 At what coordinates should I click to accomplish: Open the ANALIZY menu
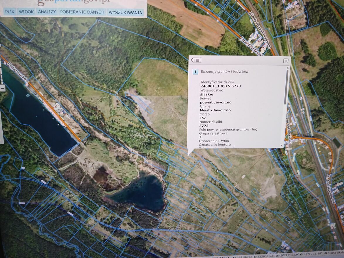[x=47, y=12]
